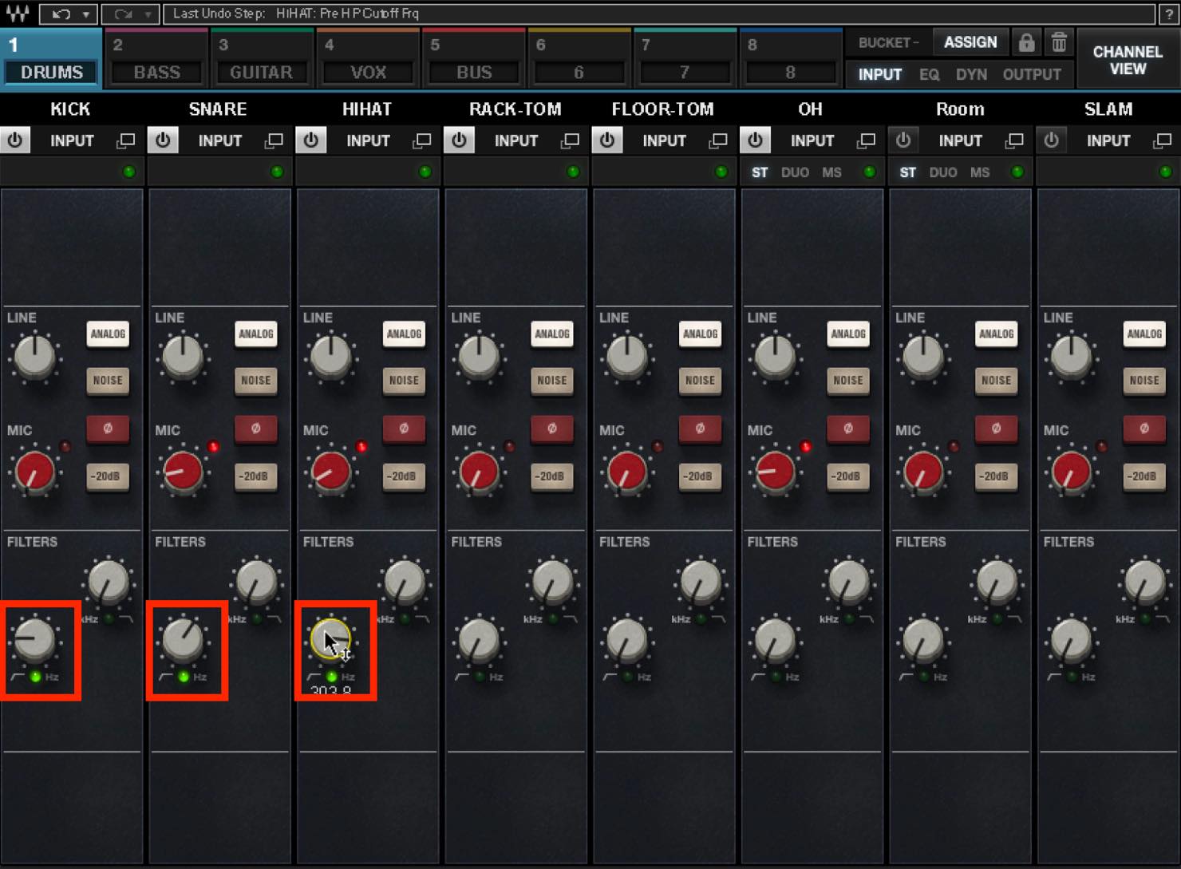1181x869 pixels.
Task: Click the KICK high-pass filter knob
Action: (x=35, y=639)
